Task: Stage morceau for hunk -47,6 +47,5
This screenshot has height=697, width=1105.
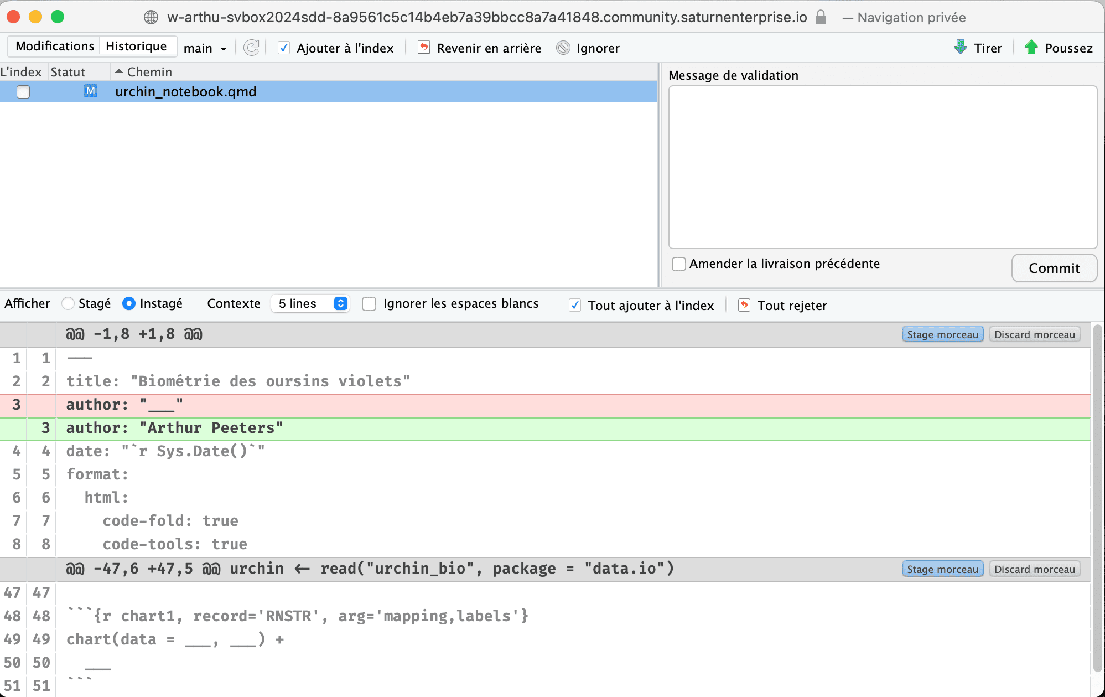Action: [x=943, y=569]
